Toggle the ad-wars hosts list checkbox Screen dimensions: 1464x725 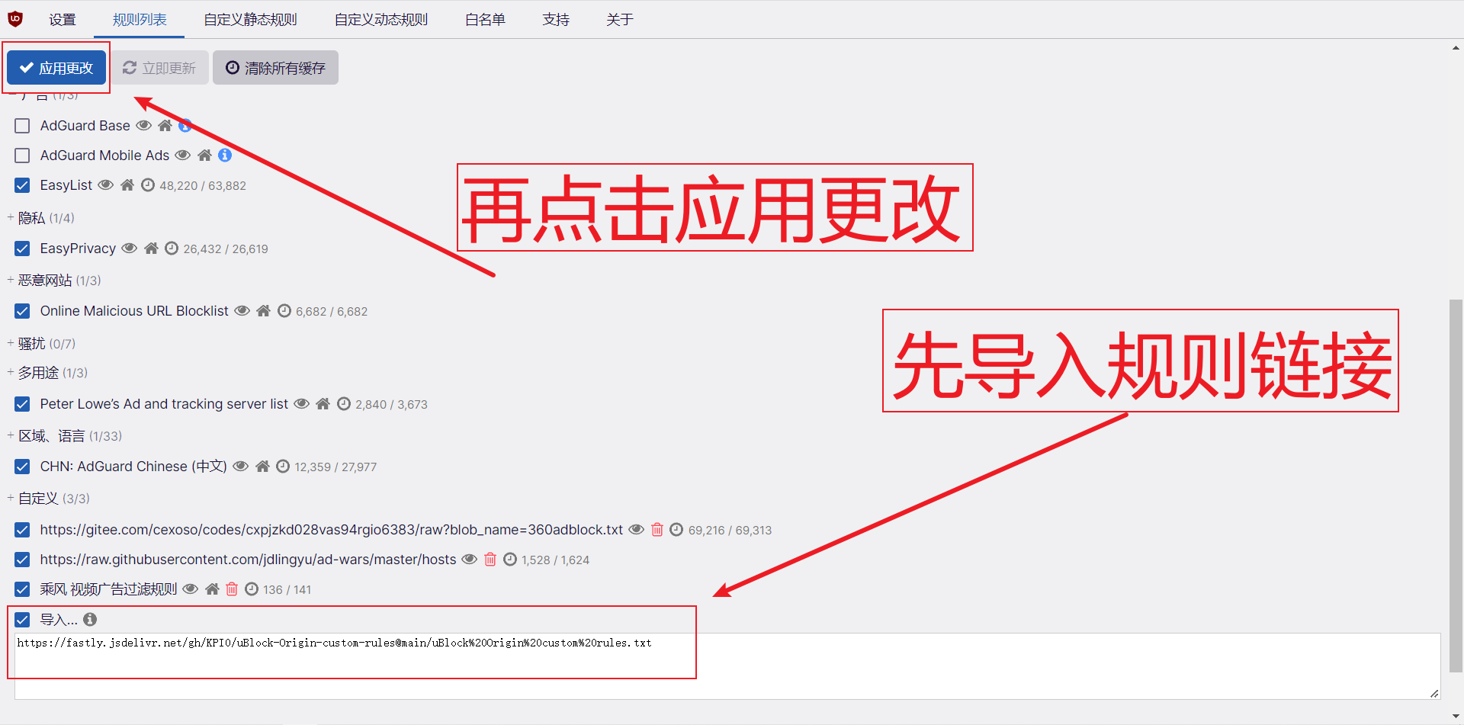(22, 560)
